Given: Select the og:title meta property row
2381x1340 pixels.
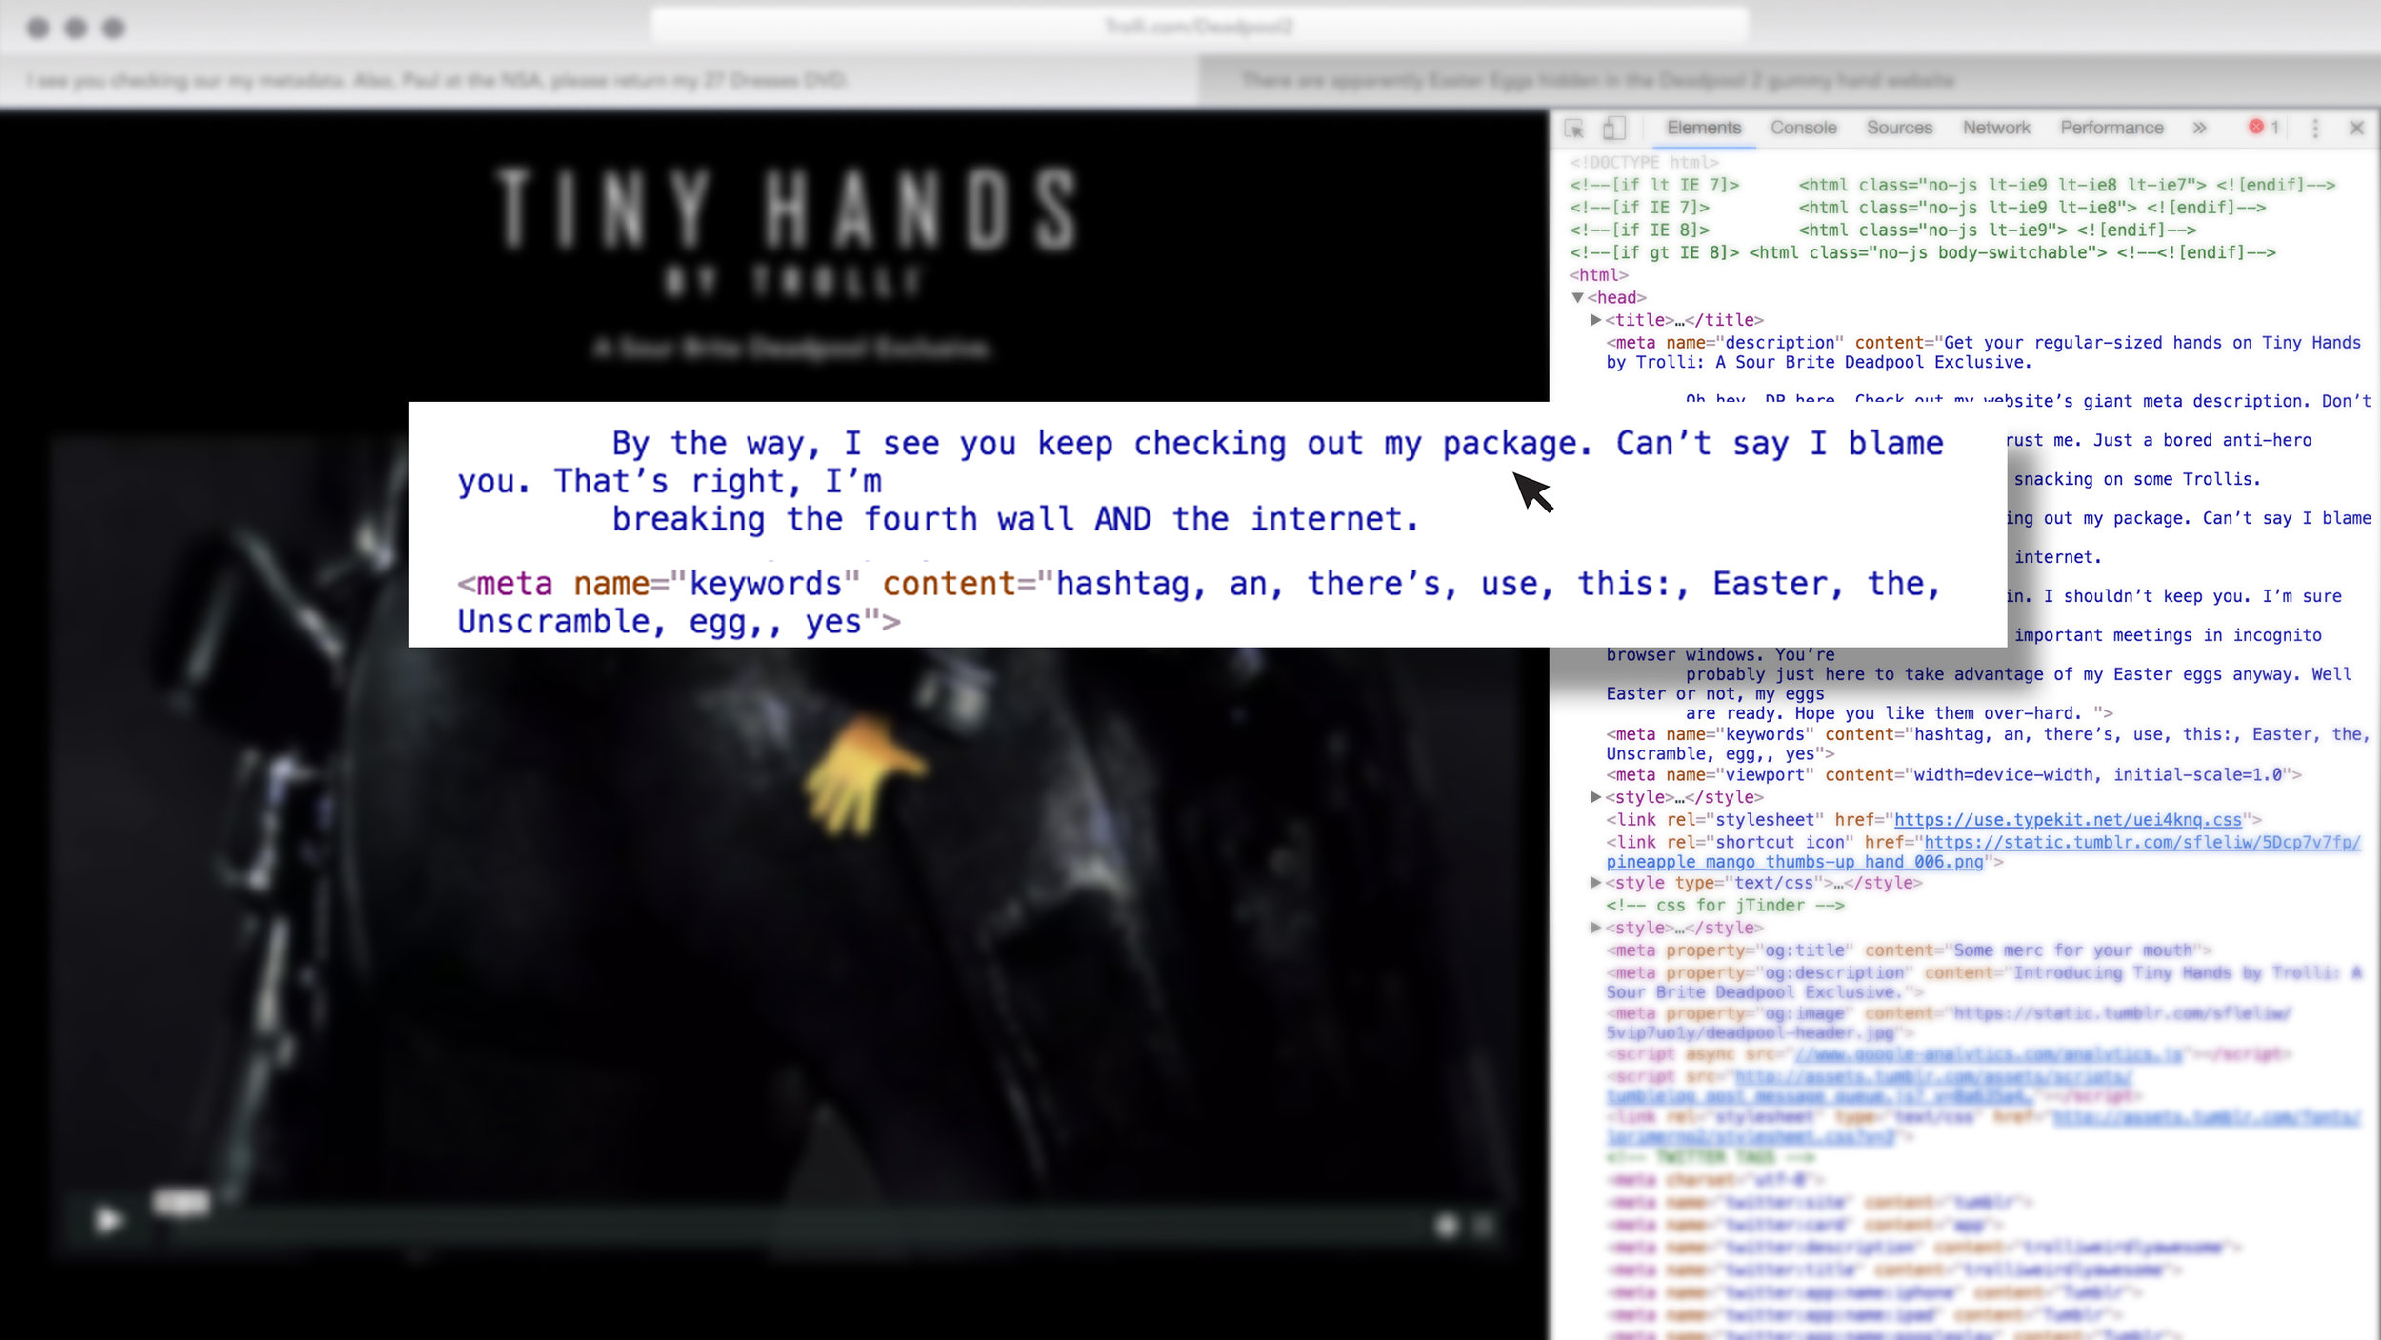Looking at the screenshot, I should pyautogui.click(x=1909, y=950).
